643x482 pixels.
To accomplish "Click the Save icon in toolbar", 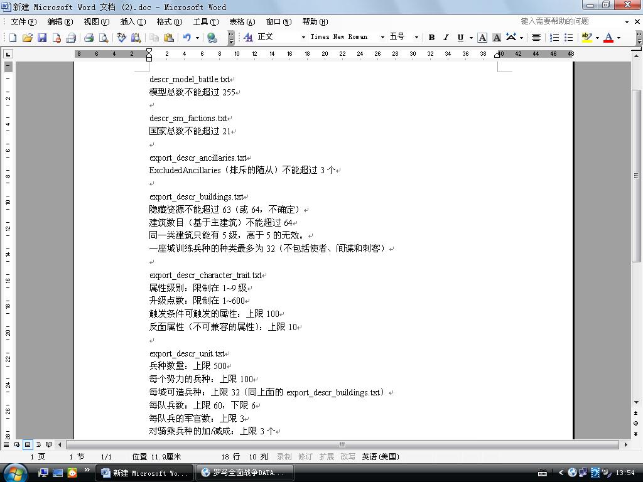I will click(42, 38).
